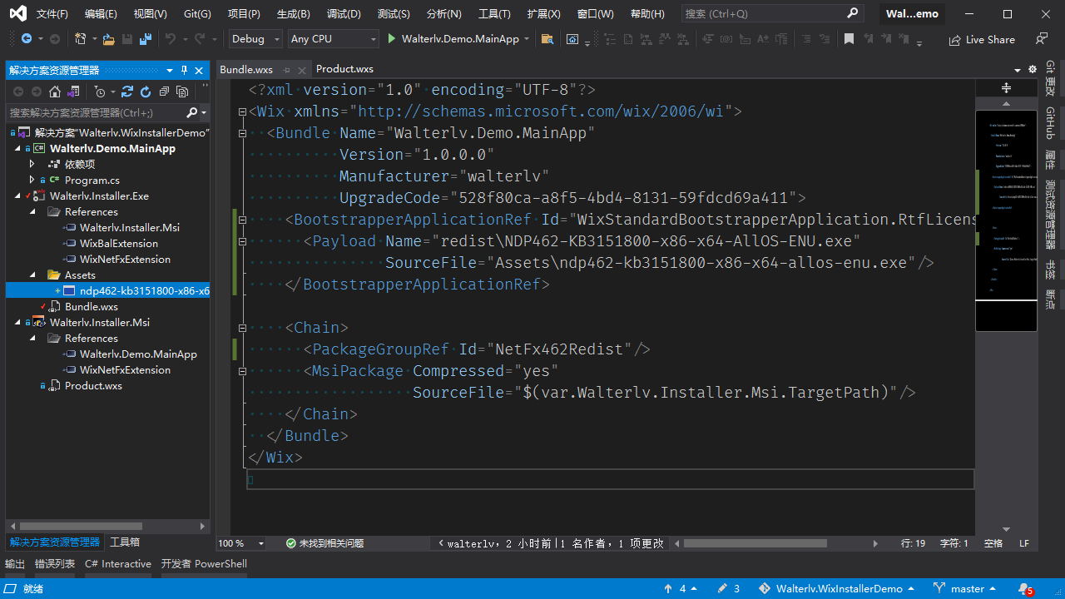Click the editor horizontal scrollbar thumb
The image size is (1065, 599).
tap(755, 543)
